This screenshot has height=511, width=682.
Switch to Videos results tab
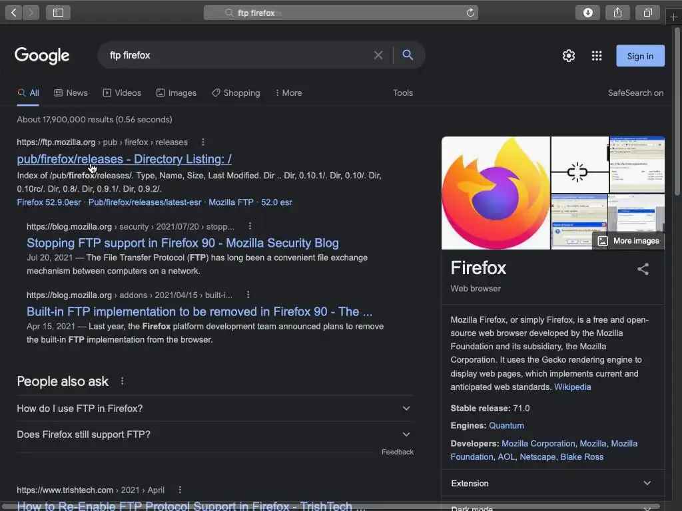tap(122, 93)
